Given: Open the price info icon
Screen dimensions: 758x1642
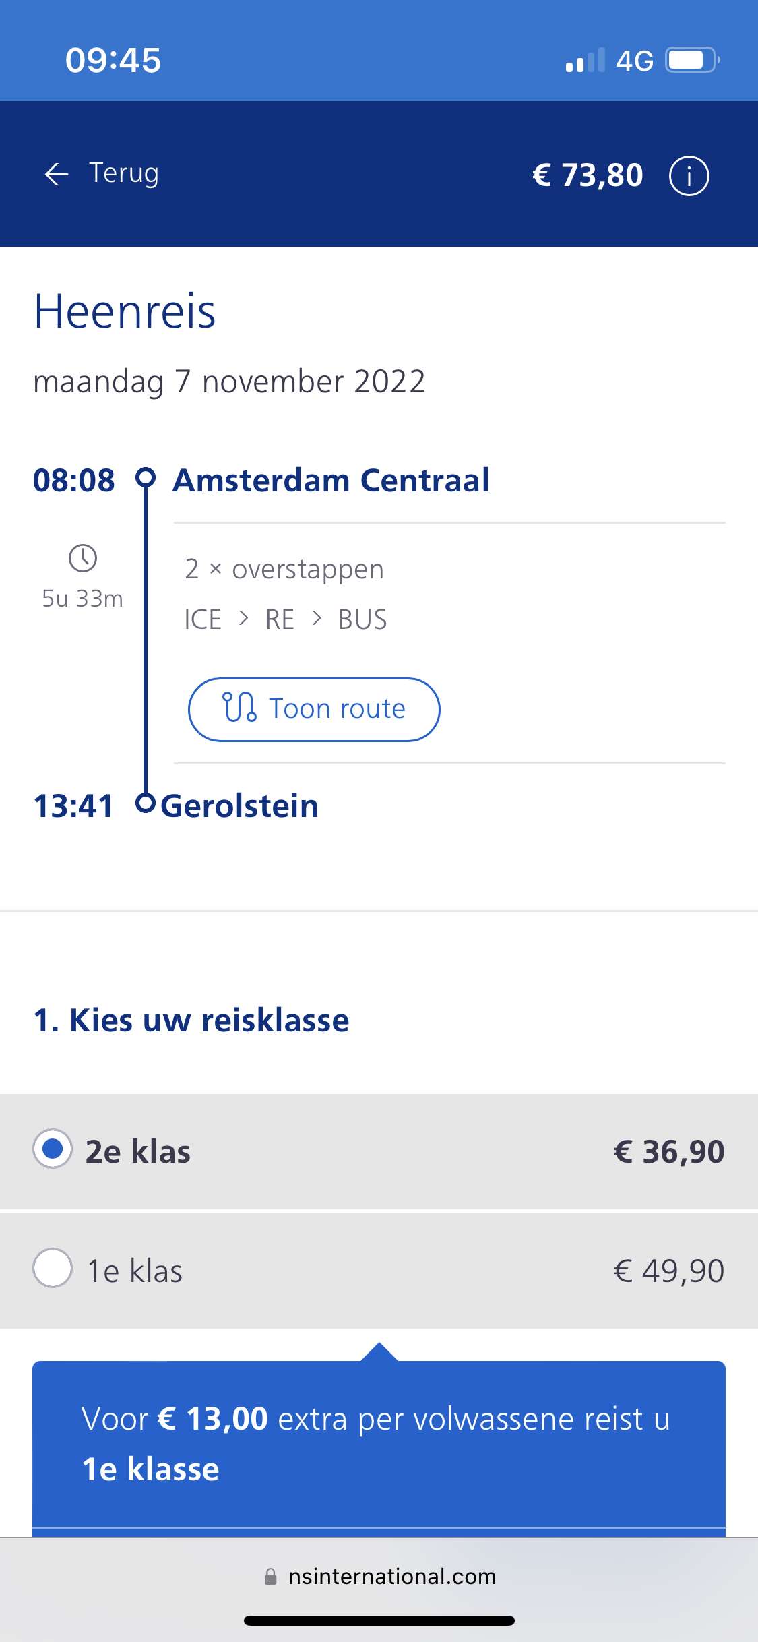Looking at the screenshot, I should point(689,176).
